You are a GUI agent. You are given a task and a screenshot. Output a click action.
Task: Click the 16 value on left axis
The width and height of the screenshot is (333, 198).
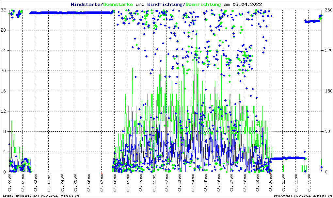pos(3,91)
